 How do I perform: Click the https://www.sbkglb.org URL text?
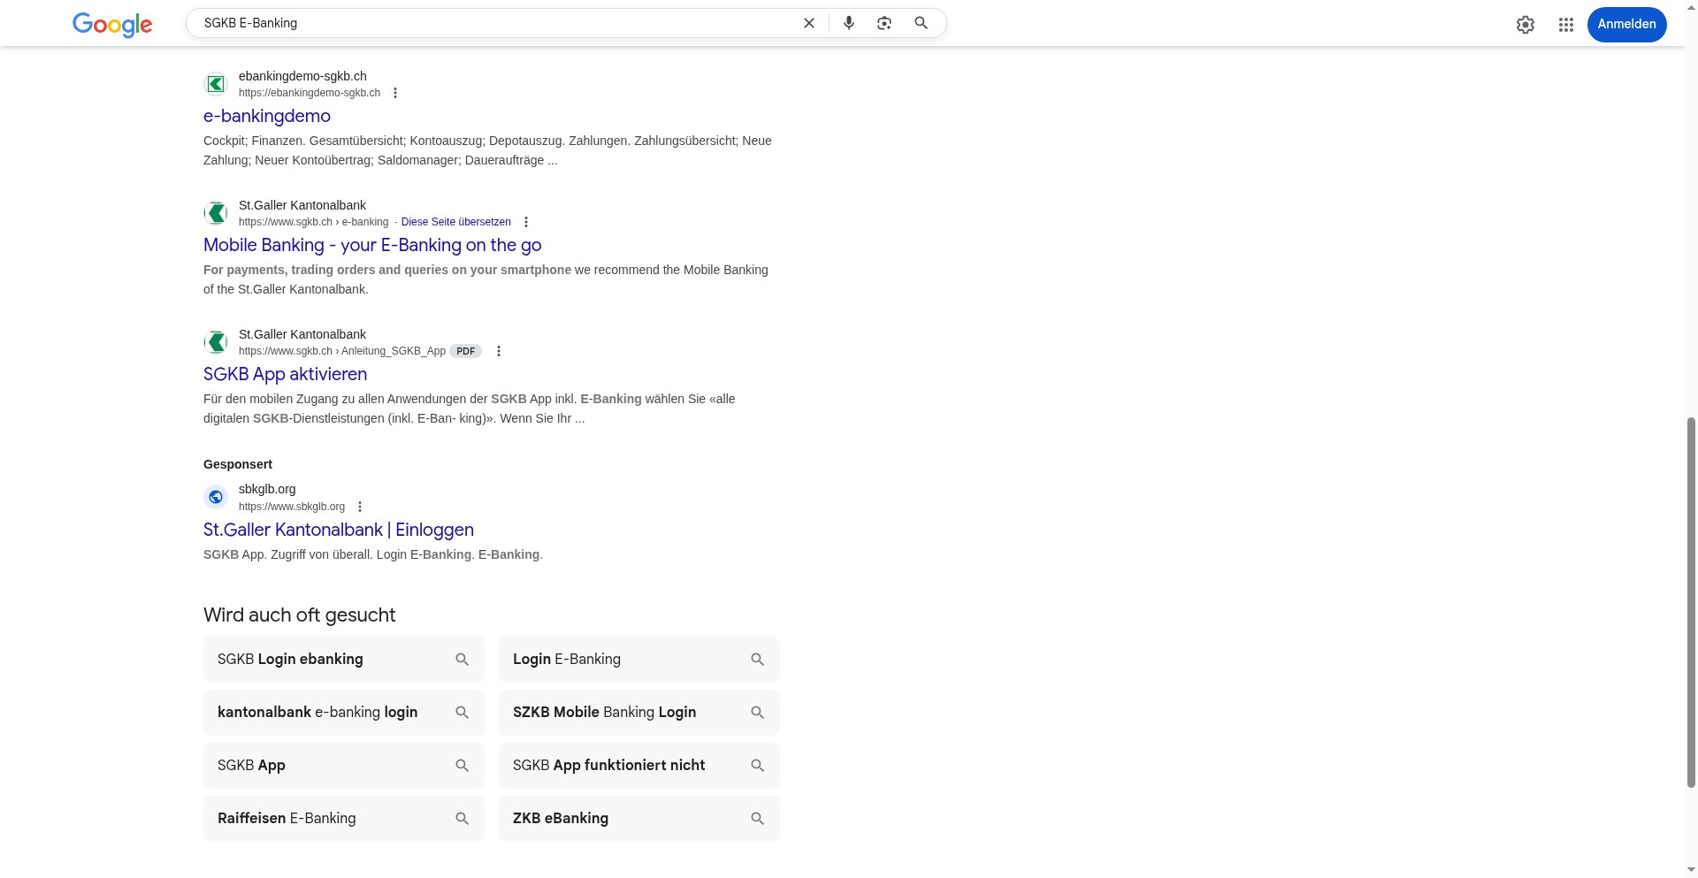(292, 507)
